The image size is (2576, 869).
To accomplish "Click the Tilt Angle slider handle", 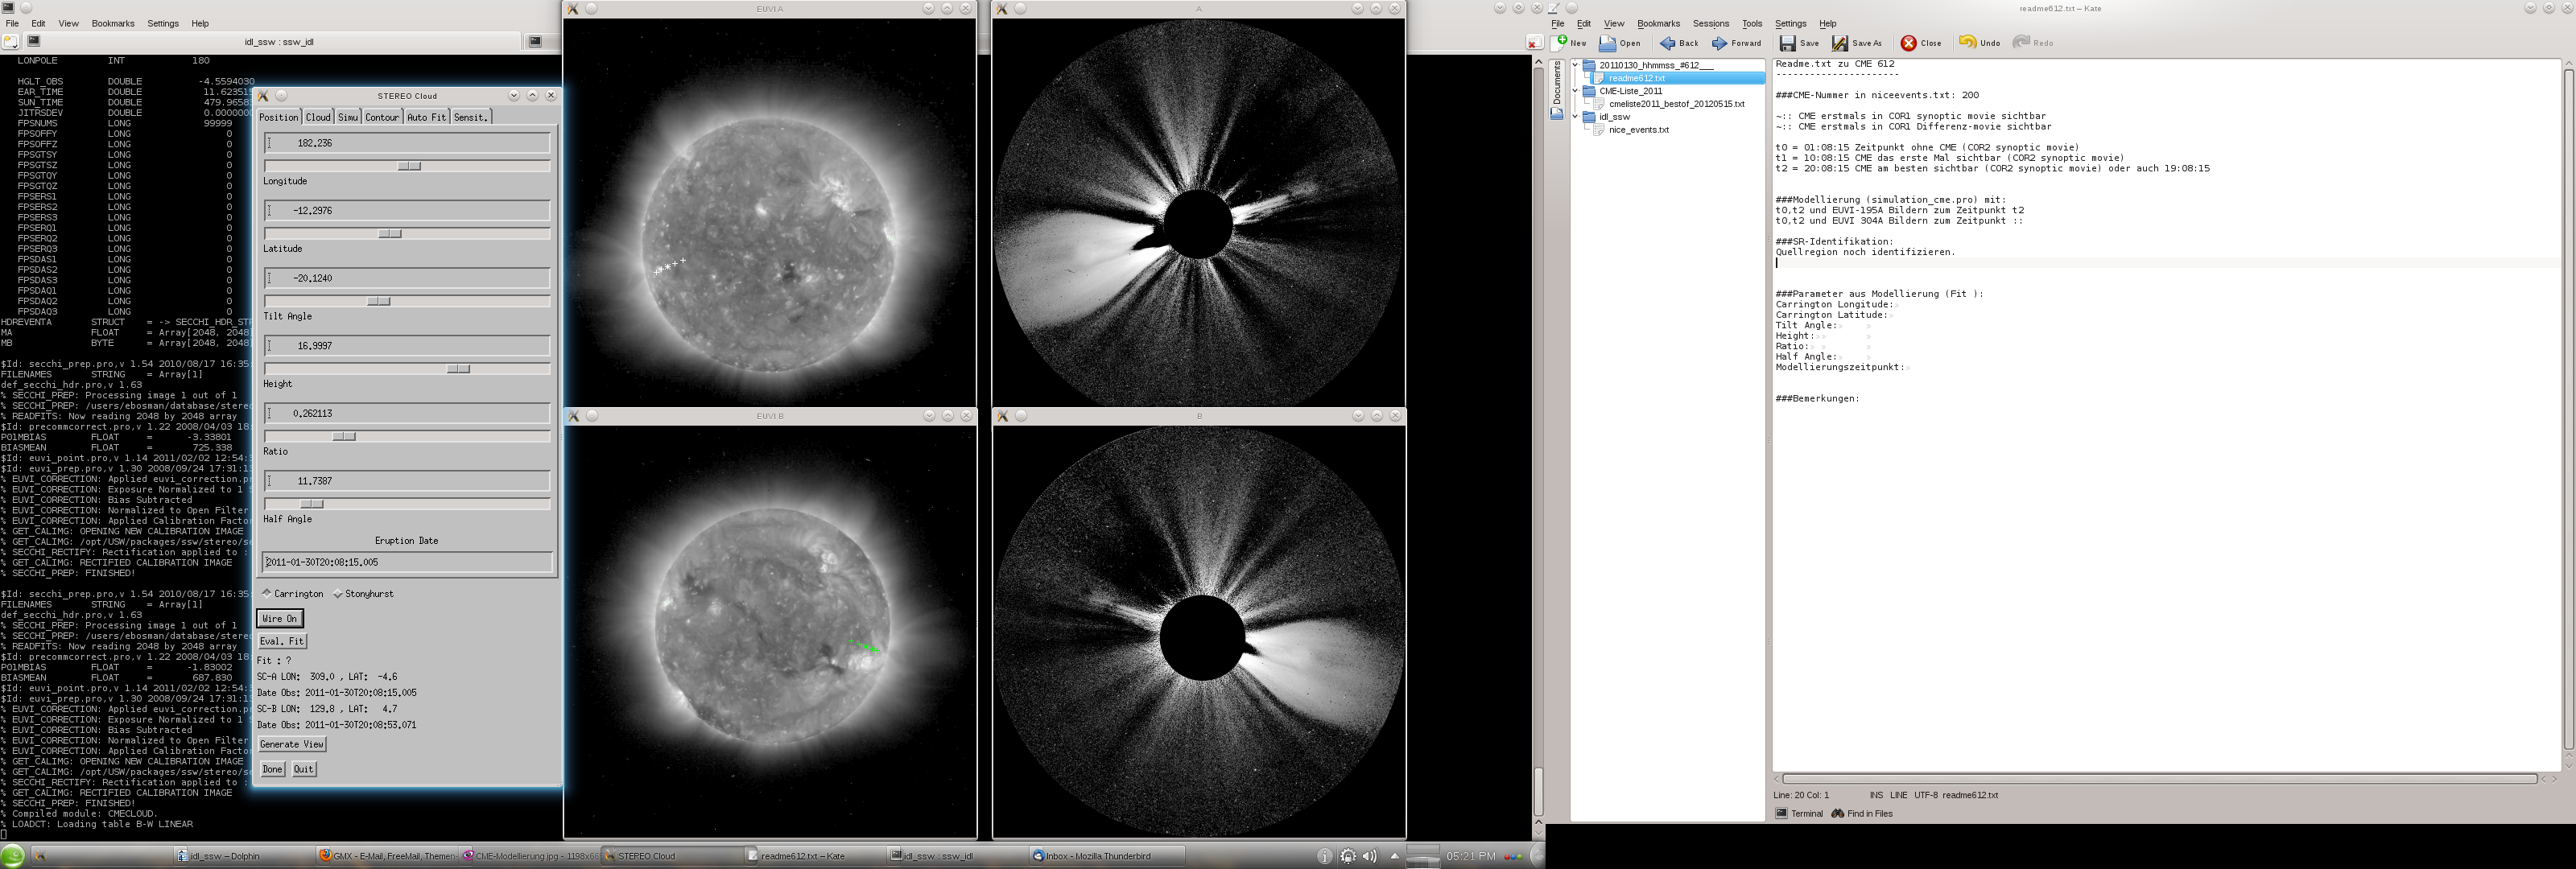I will coord(379,301).
